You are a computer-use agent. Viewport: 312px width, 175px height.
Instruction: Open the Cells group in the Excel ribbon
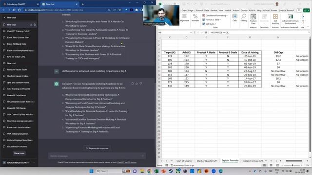click(x=235, y=18)
